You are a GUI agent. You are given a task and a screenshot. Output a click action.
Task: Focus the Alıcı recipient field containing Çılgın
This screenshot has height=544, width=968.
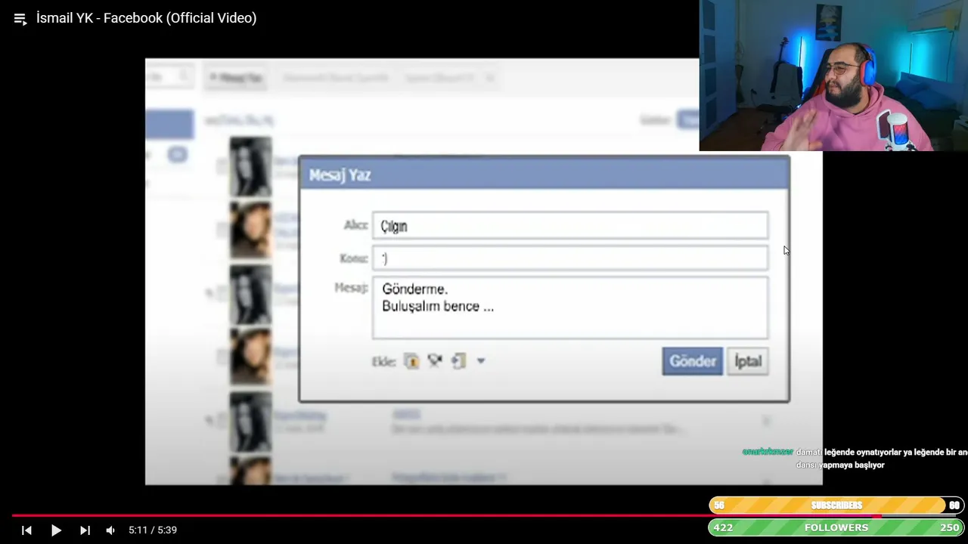pos(570,226)
